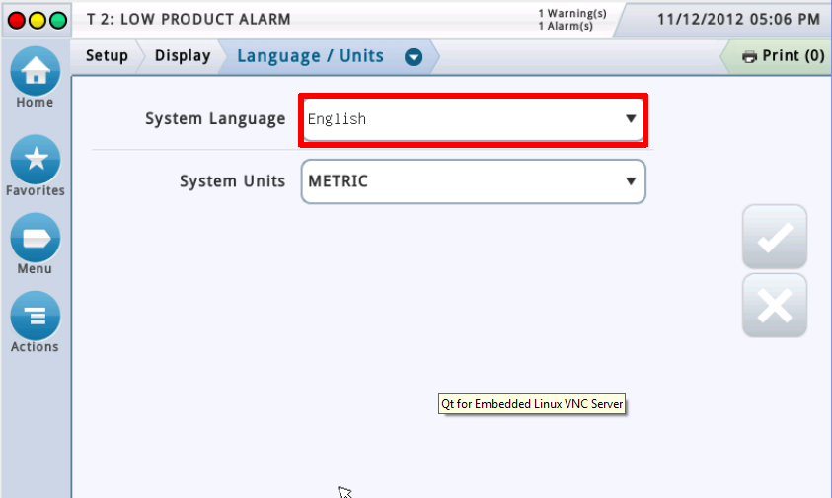This screenshot has height=498, width=832.
Task: Open the System Language dropdown showing English
Action: [473, 119]
